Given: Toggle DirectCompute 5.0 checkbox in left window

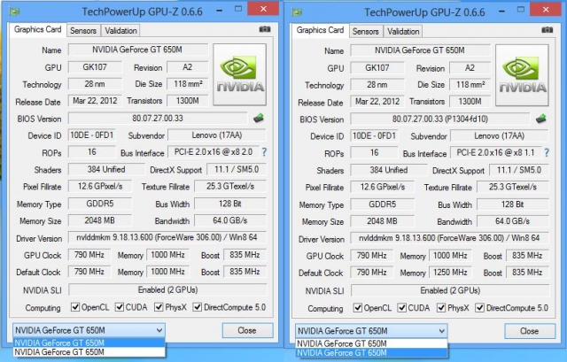Looking at the screenshot, I should 197,307.
